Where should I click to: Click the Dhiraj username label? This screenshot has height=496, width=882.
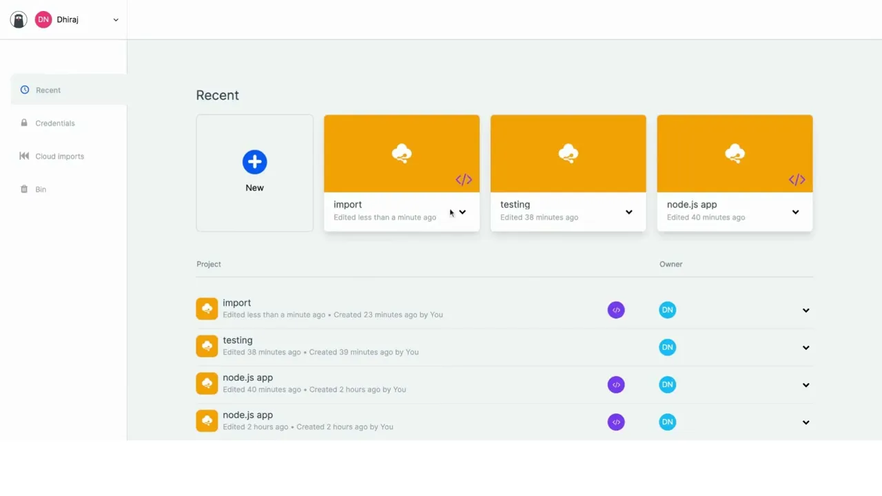click(68, 20)
